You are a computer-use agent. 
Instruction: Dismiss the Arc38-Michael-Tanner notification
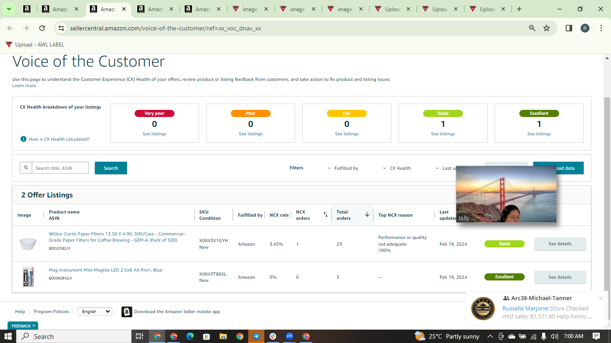tap(601, 298)
